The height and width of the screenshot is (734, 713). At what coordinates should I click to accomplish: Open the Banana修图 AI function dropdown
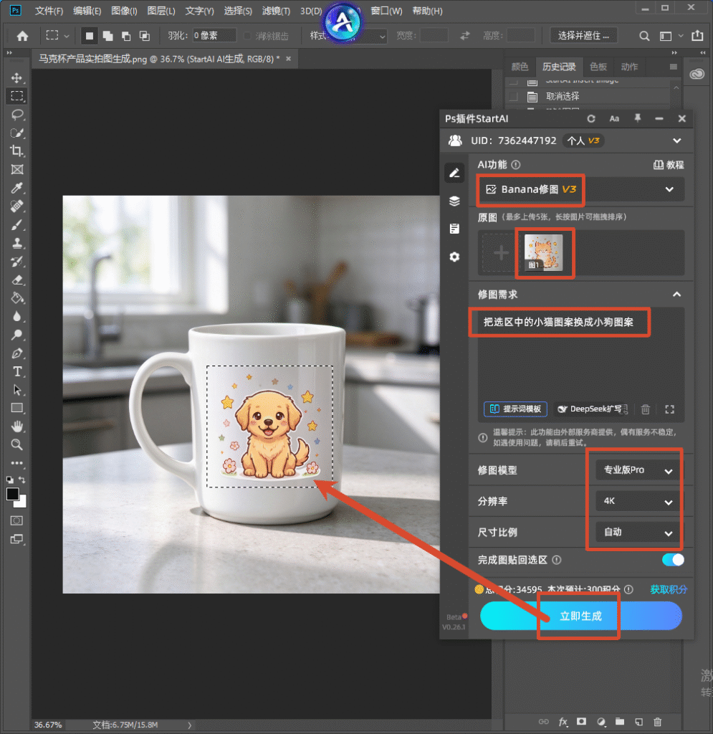click(x=580, y=189)
